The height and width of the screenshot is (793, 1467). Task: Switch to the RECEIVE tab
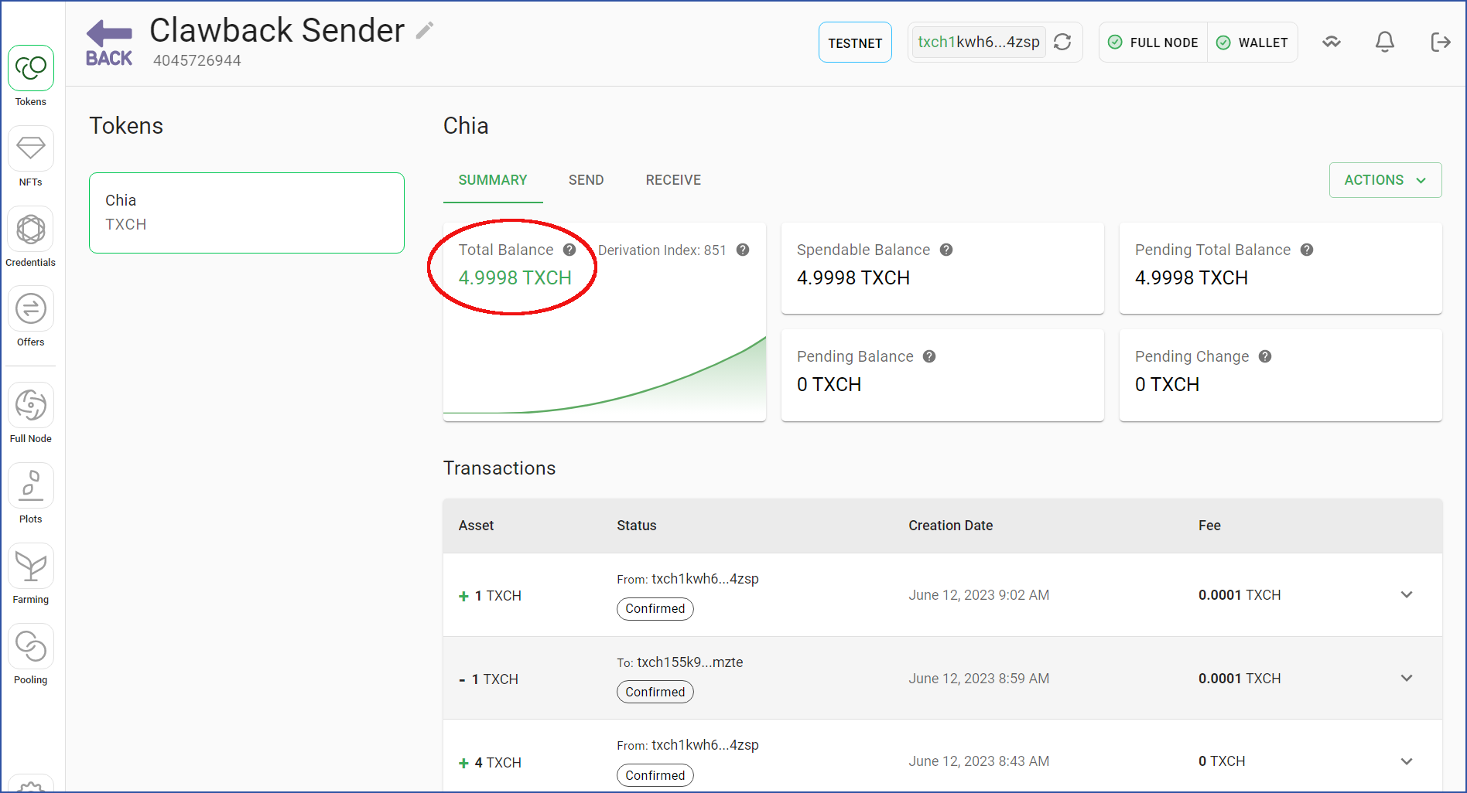coord(673,180)
